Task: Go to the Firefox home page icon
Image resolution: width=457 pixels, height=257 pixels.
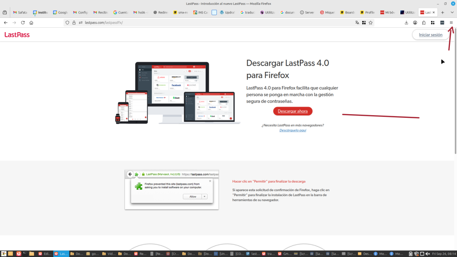Action: 31,22
